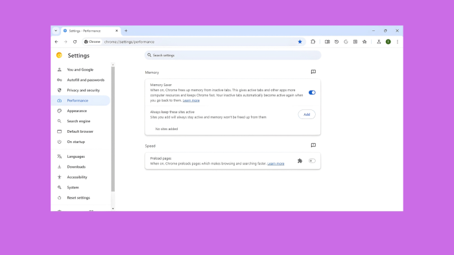Click the Add button for active sites
The width and height of the screenshot is (454, 255).
click(x=307, y=115)
